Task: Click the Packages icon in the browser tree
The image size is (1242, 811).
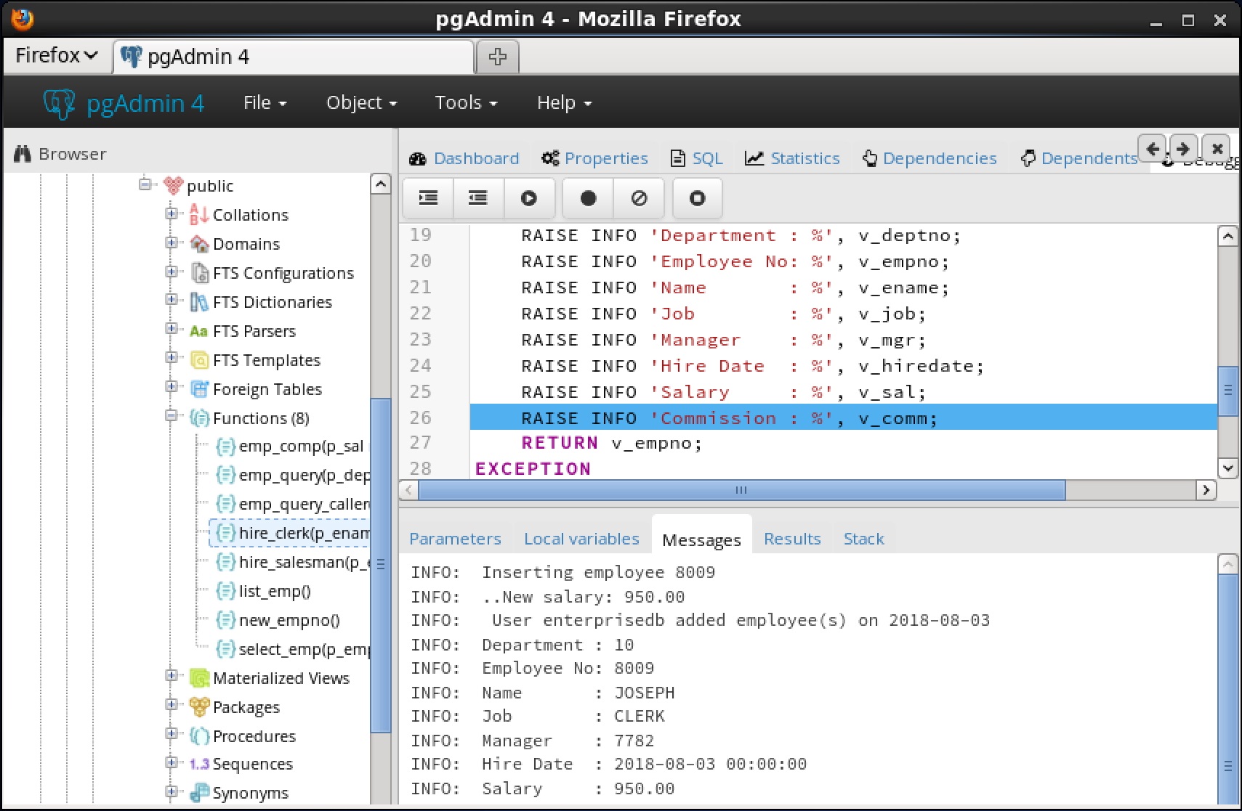Action: (x=199, y=707)
